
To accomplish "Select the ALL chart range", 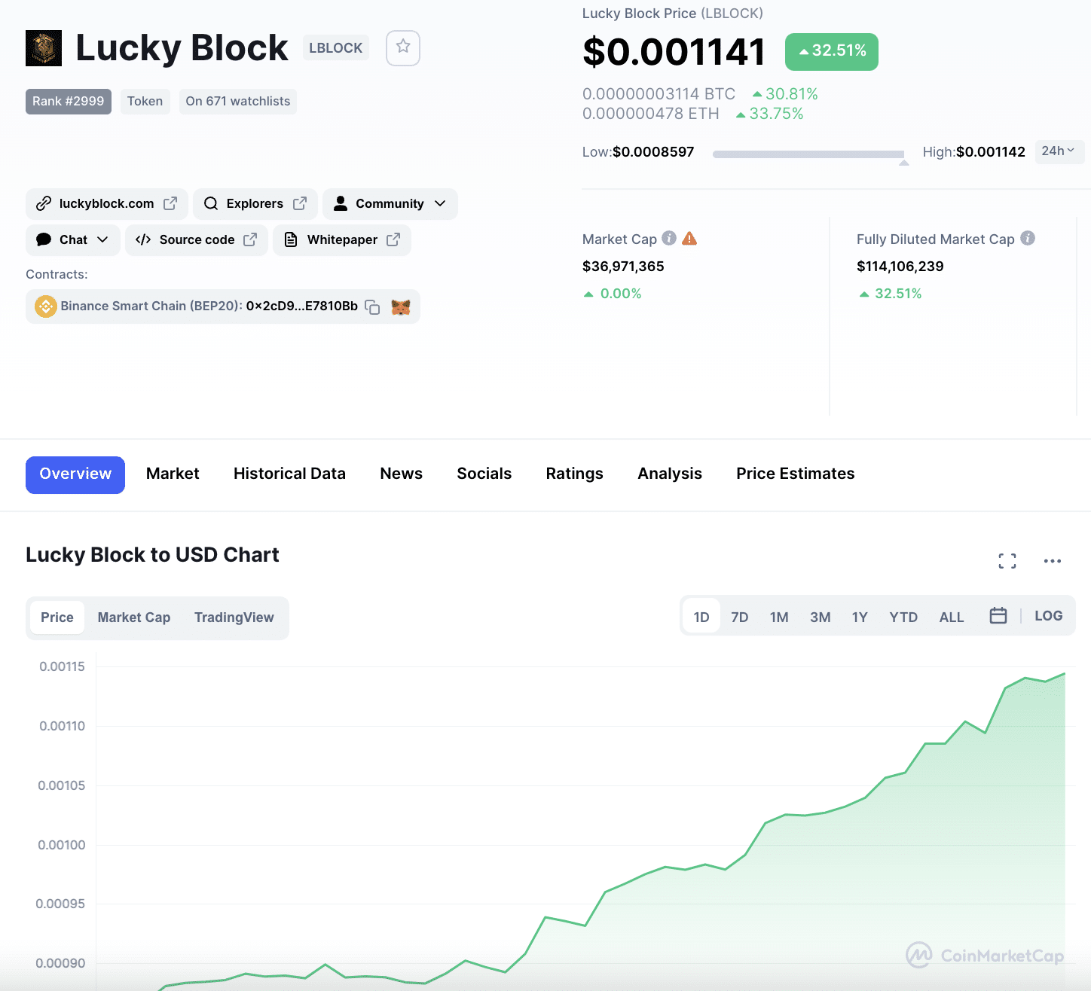I will point(952,617).
